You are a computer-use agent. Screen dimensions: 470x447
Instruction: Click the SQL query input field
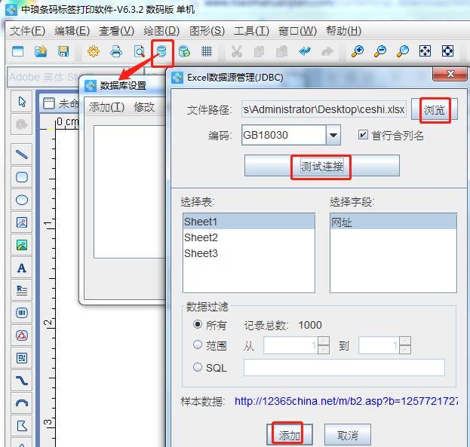point(344,367)
